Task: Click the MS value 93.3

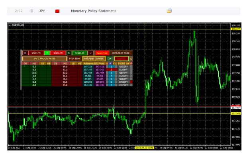Action: [65, 70]
